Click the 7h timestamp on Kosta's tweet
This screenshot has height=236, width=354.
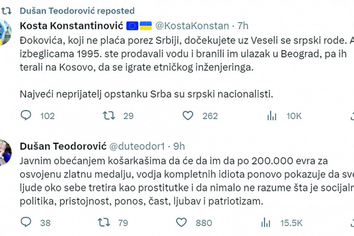pos(243,26)
